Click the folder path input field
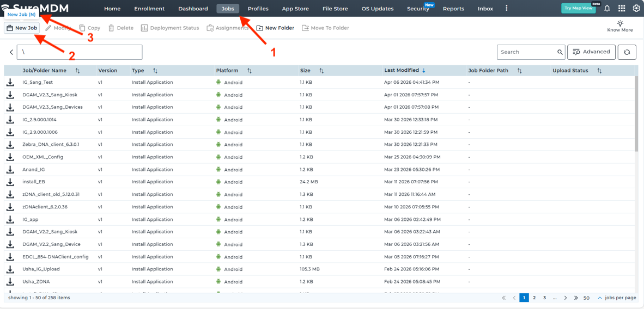This screenshot has width=644, height=309. (80, 52)
